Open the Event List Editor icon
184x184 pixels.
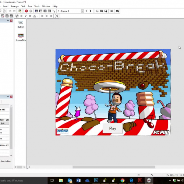tap(49, 11)
